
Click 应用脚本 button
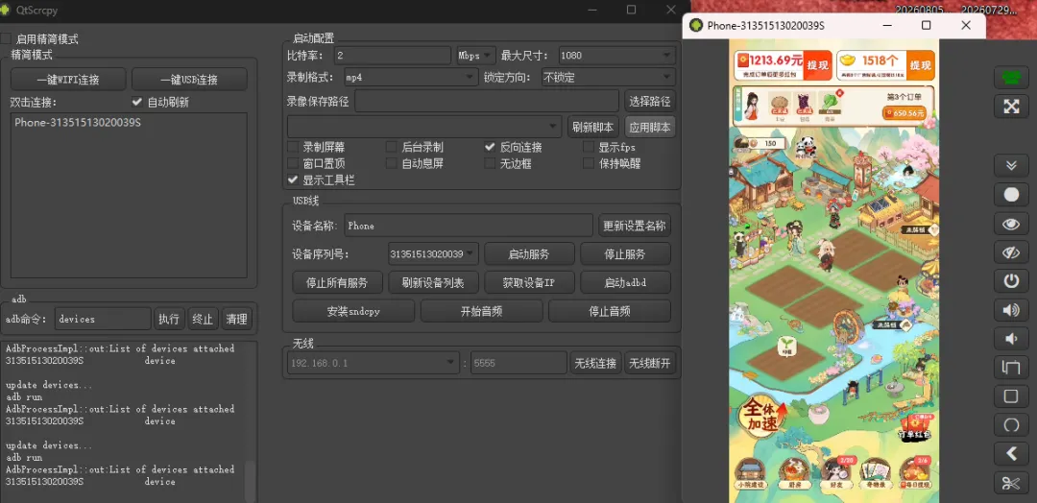[650, 127]
